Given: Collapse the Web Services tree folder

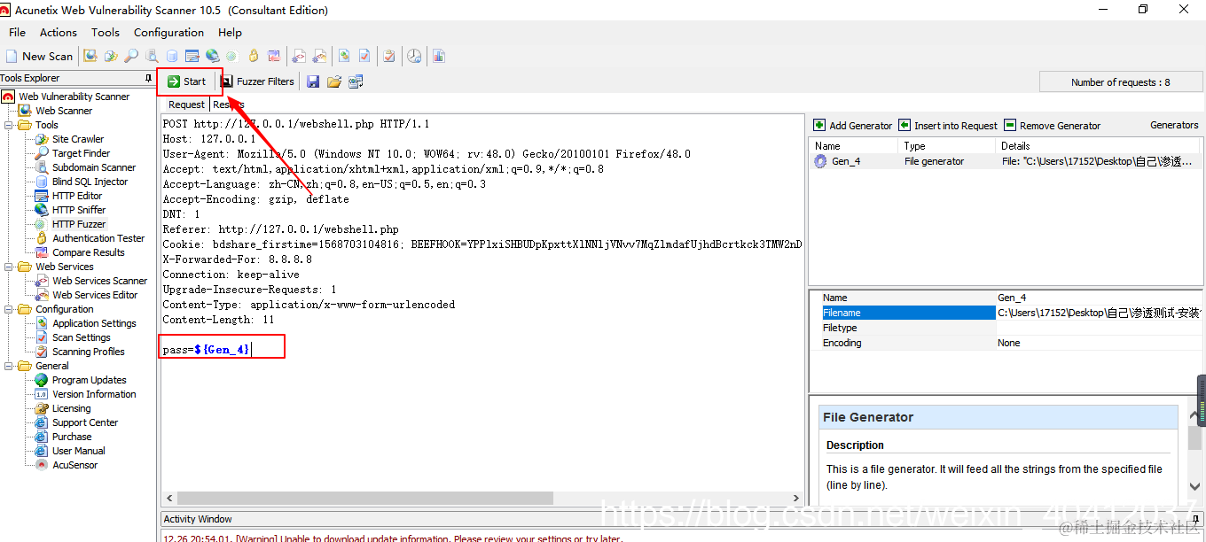Looking at the screenshot, I should click(9, 267).
